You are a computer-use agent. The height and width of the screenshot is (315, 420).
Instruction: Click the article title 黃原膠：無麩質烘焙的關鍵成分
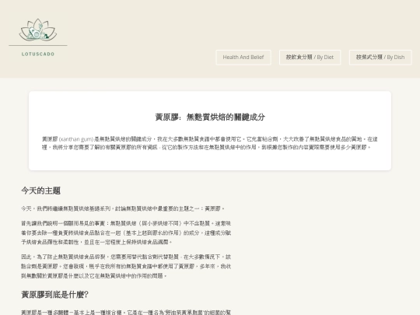pos(210,117)
